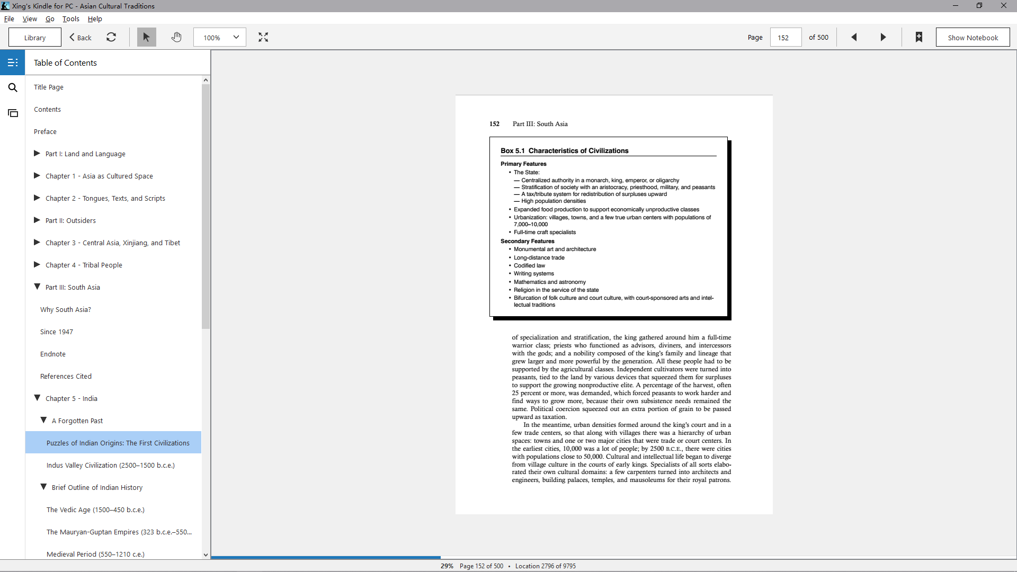Select Puzzles of Indian Origins entry
Viewport: 1017px width, 572px height.
coord(113,443)
